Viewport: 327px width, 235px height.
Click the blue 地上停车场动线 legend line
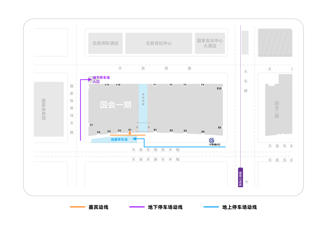(x=211, y=207)
